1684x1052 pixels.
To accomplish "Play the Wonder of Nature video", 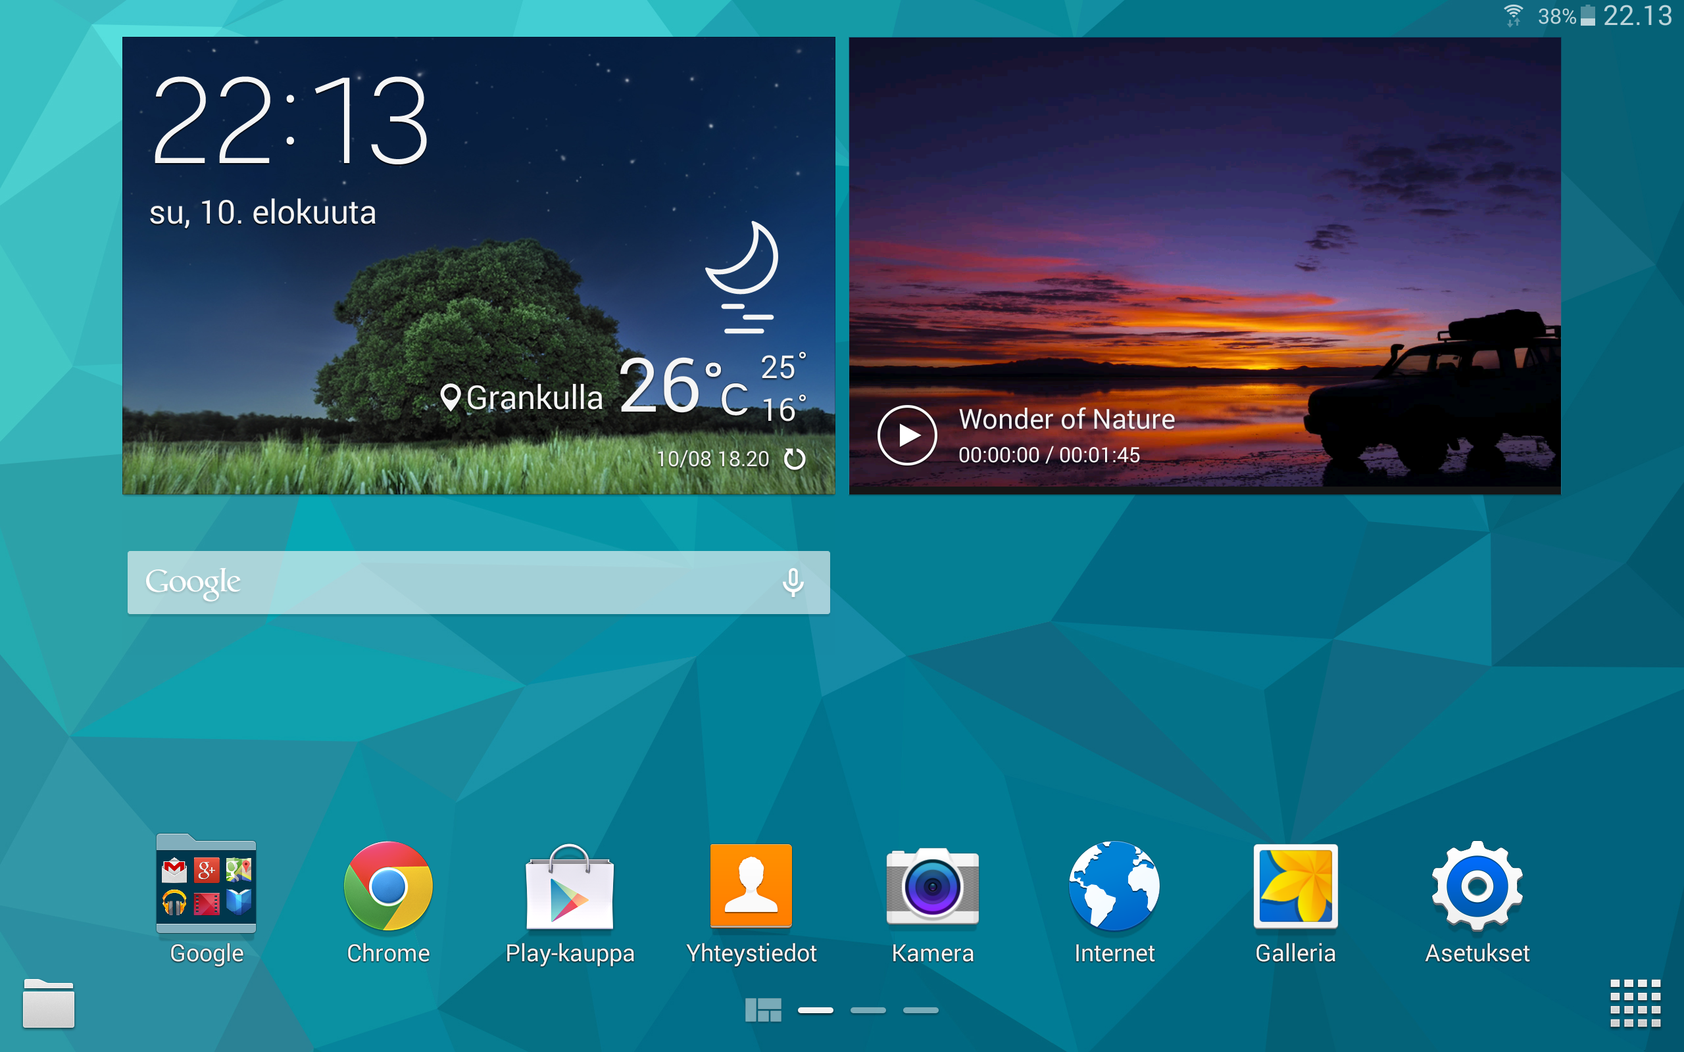I will click(906, 435).
